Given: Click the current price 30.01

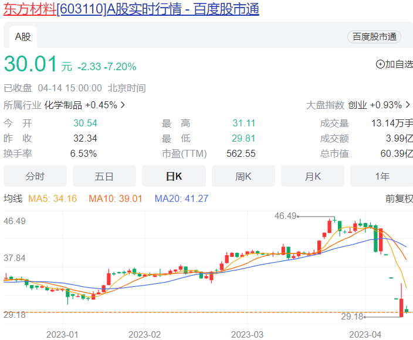Looking at the screenshot, I should tap(31, 64).
